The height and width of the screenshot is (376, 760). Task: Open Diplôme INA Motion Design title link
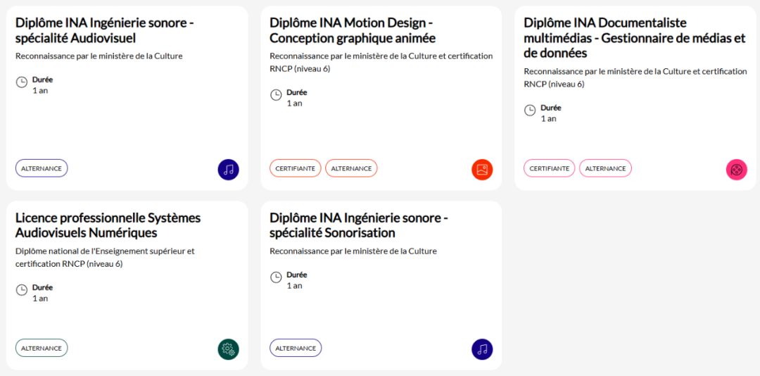[353, 30]
